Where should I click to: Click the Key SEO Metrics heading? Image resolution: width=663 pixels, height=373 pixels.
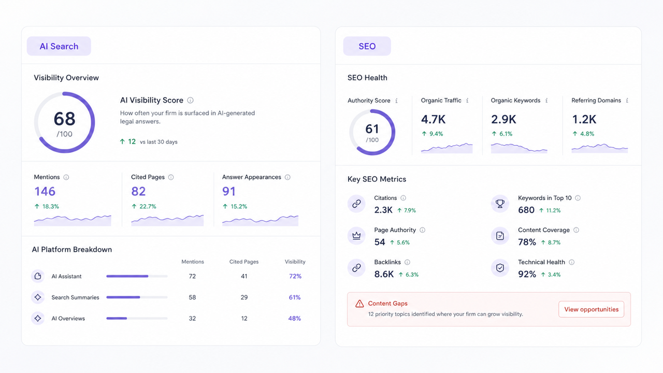click(377, 179)
